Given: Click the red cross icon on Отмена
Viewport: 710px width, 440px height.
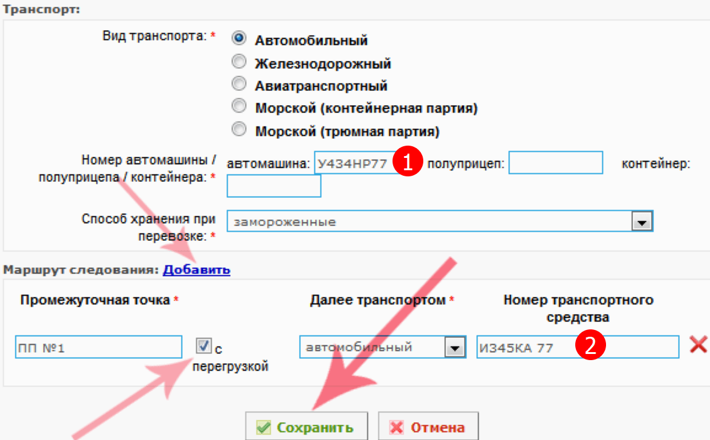Looking at the screenshot, I should pyautogui.click(x=397, y=428).
